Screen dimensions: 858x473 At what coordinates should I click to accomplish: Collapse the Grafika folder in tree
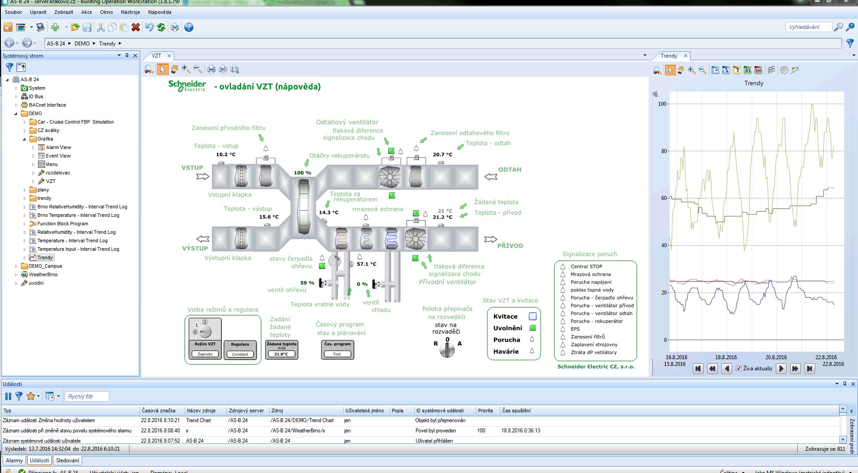pyautogui.click(x=25, y=139)
